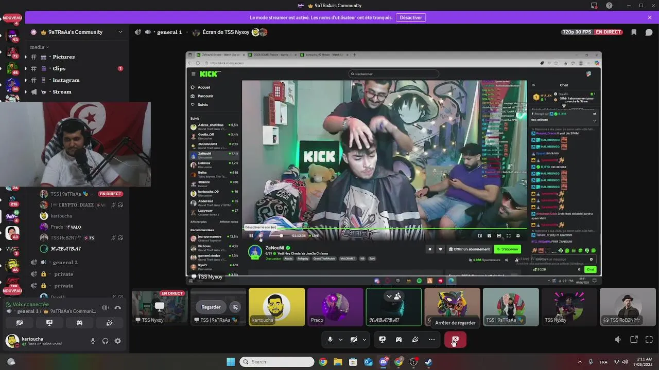This screenshot has height=370, width=659.
Task: Open soundboard from voice panel
Action: point(109,323)
